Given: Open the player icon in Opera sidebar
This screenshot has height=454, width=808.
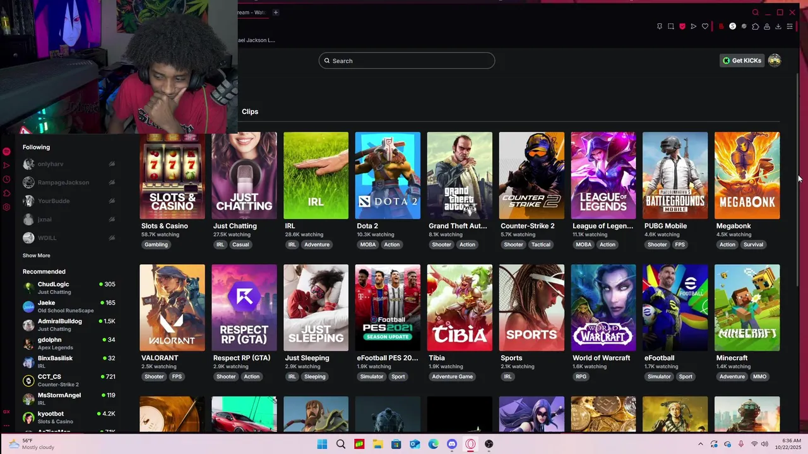Looking at the screenshot, I should [x=6, y=165].
